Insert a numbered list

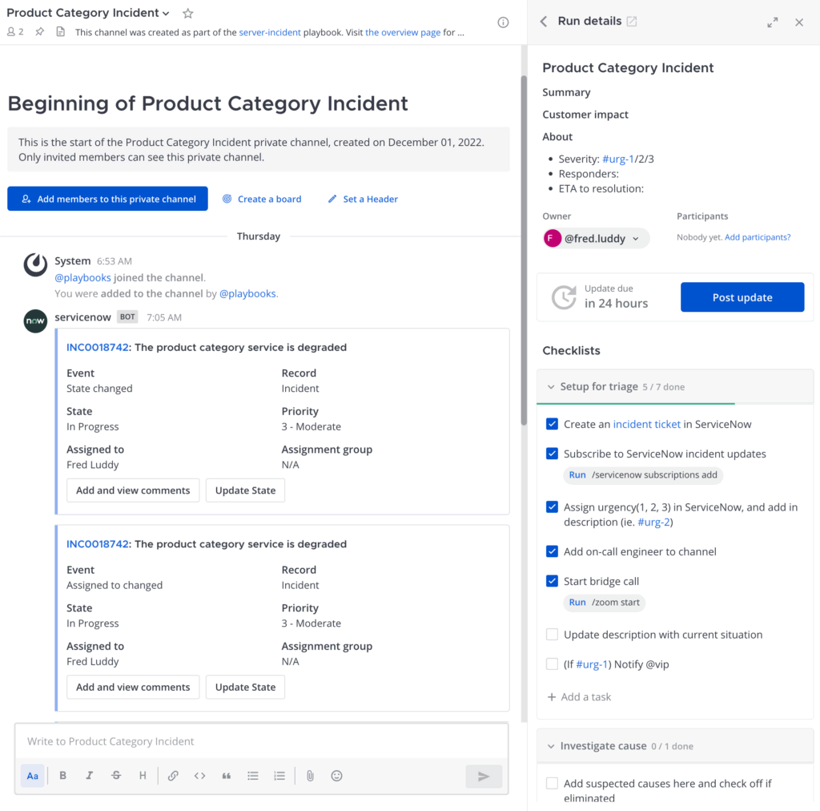(279, 776)
